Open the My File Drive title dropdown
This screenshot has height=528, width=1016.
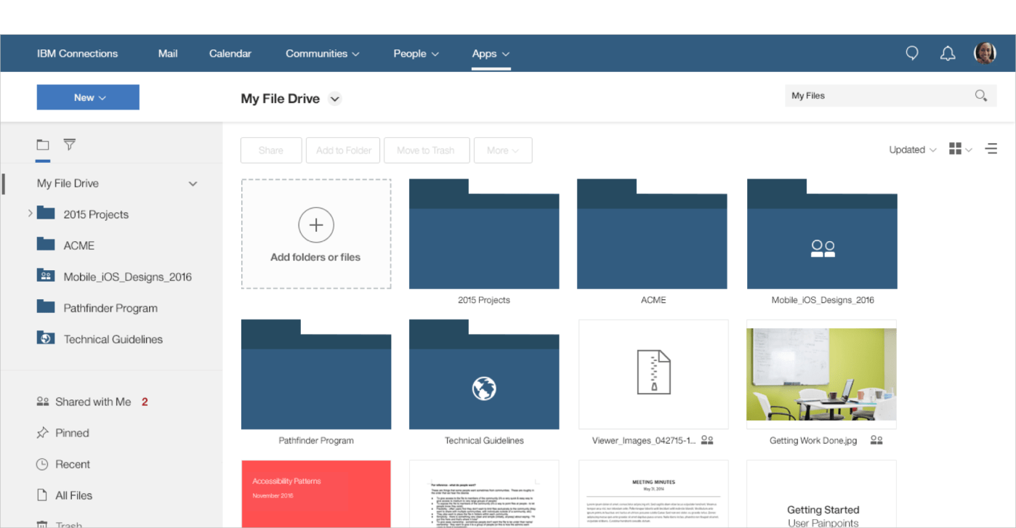[334, 99]
